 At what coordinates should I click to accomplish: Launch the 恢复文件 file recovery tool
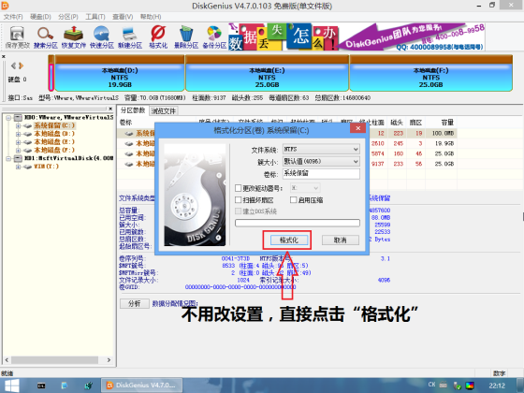[x=74, y=37]
